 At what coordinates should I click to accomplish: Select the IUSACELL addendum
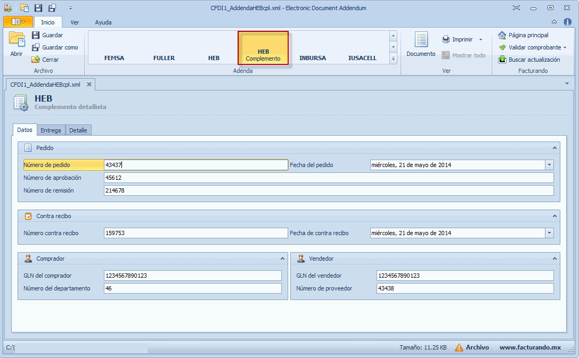pos(362,48)
